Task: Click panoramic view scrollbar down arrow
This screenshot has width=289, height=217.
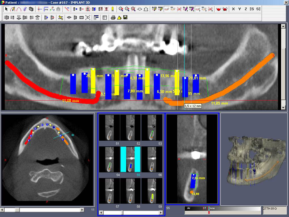Action: 282,108
